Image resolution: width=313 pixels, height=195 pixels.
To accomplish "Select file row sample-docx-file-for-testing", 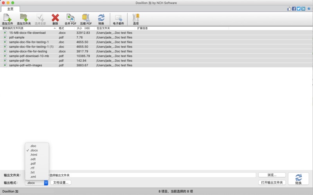I will pyautogui.click(x=156, y=51).
